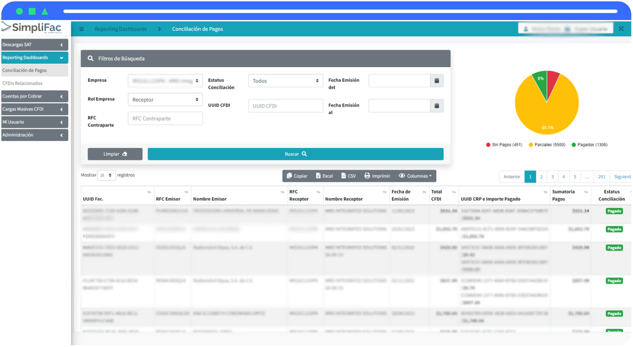Click the hamburger menu icon in header
This screenshot has width=633, height=347.
click(81, 29)
